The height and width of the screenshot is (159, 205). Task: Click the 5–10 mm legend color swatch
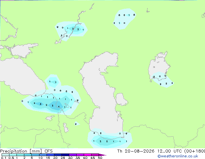(35, 155)
